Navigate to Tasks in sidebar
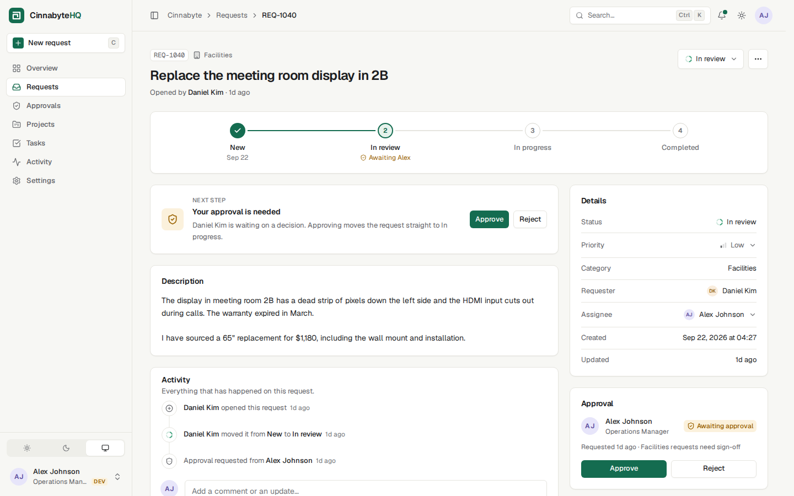794x496 pixels. (x=66, y=143)
